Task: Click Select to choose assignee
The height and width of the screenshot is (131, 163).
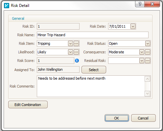Action: tap(94, 70)
